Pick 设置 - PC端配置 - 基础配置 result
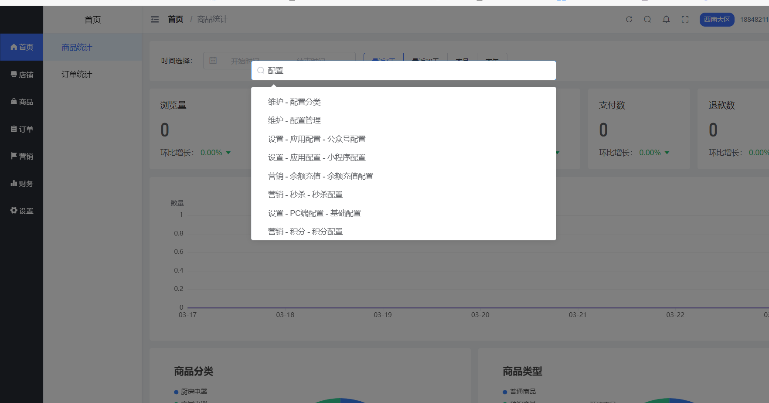Screen dimensions: 769x403 314,213
